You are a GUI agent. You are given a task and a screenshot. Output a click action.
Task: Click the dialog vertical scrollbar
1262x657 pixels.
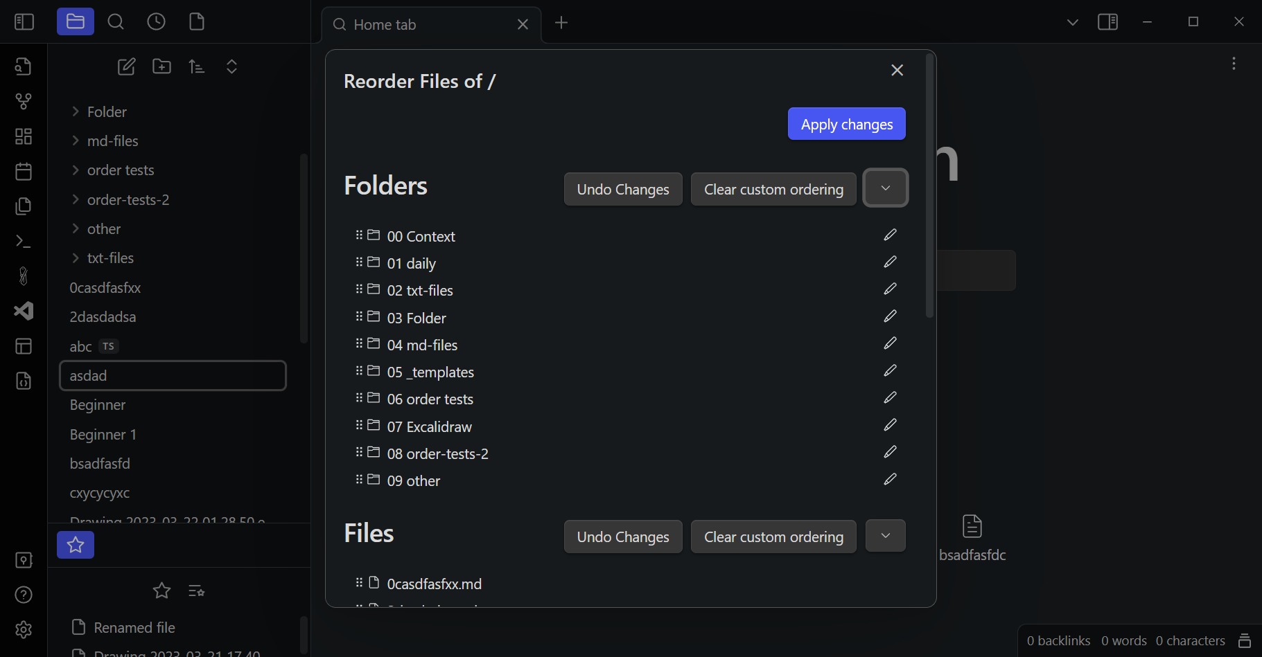930,187
